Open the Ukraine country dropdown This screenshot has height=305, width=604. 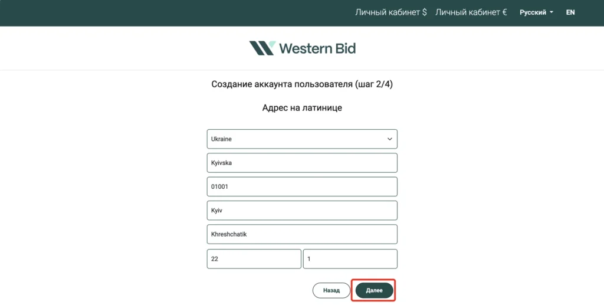(x=302, y=139)
